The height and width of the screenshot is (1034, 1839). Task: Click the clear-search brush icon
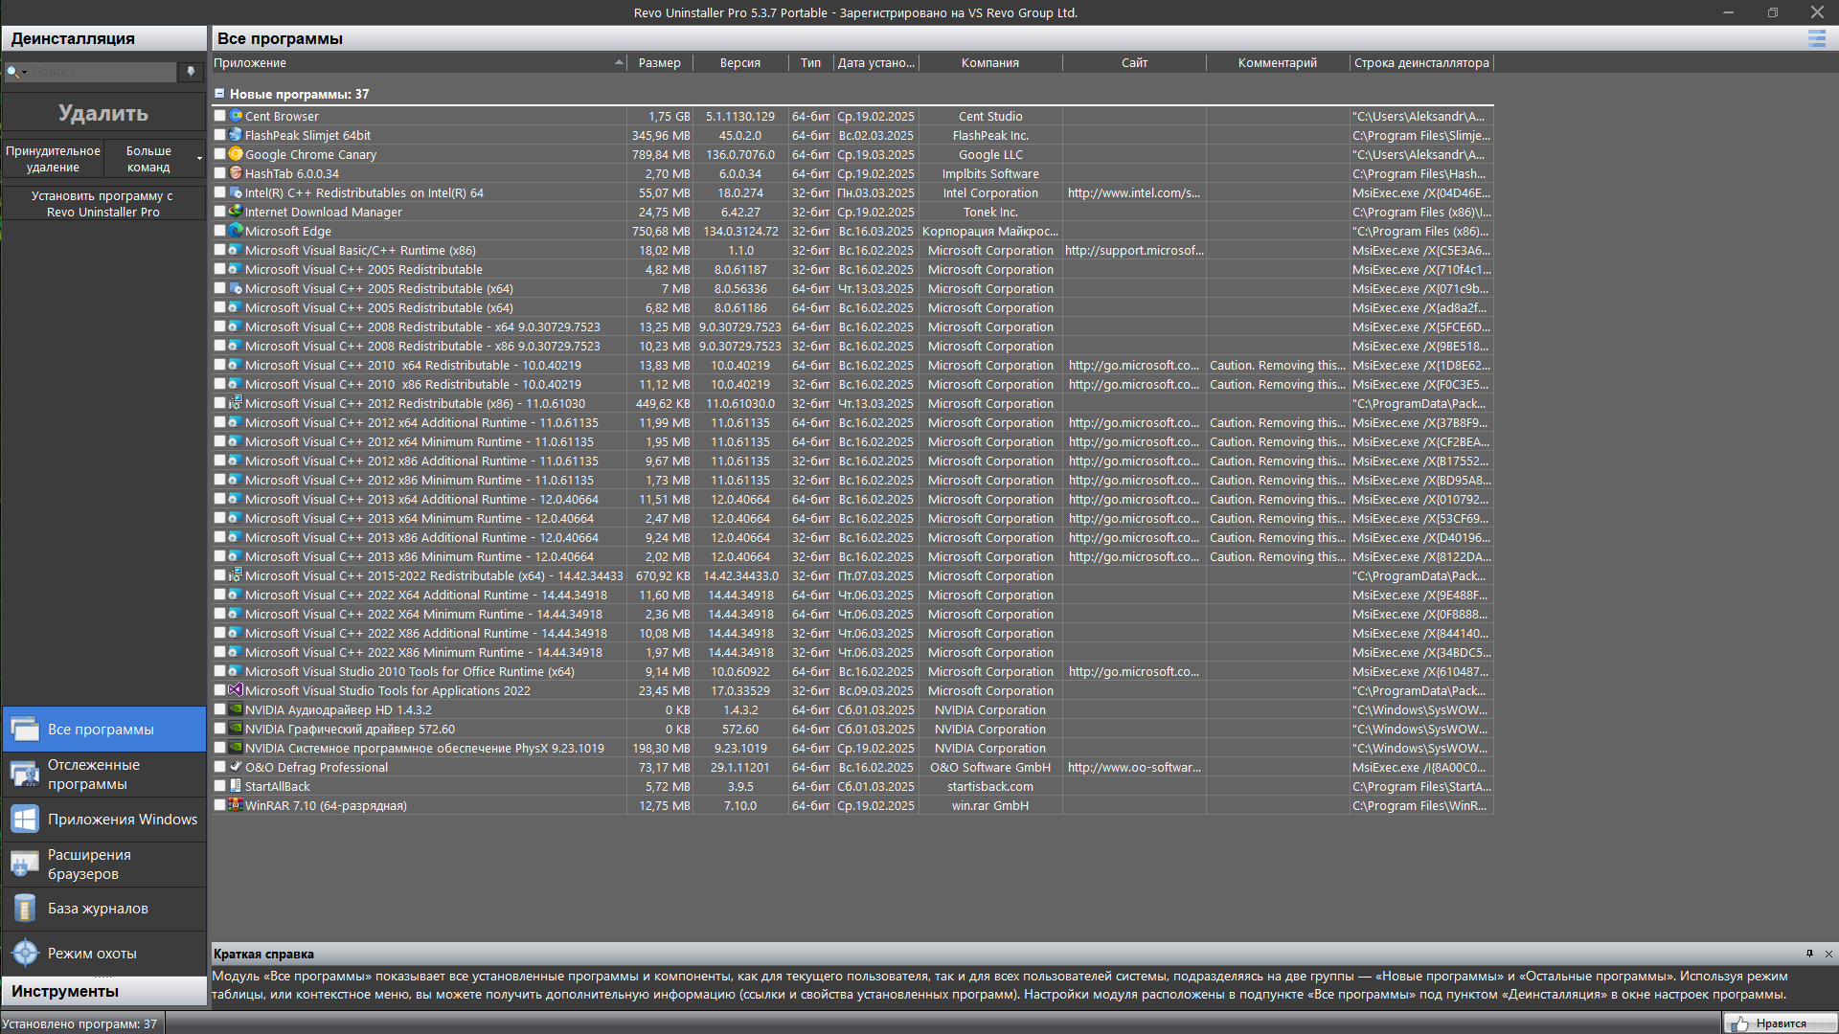pyautogui.click(x=191, y=72)
